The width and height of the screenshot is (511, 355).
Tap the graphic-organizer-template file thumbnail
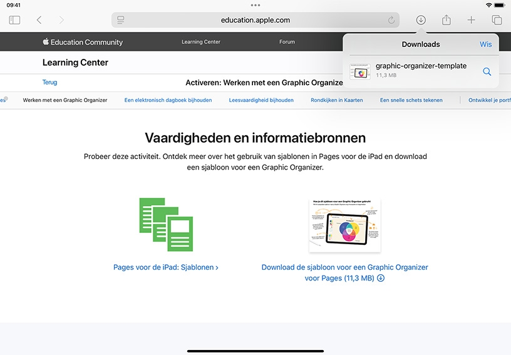coord(360,71)
